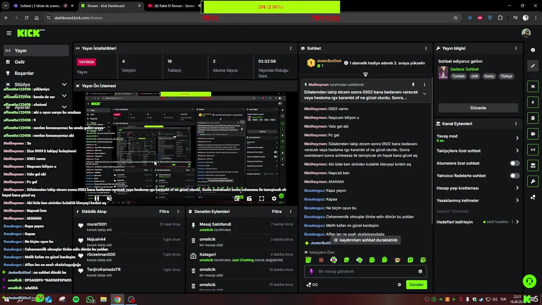Click the lightning bolt icon in right sidebar
542x305 pixels.
tap(533, 102)
